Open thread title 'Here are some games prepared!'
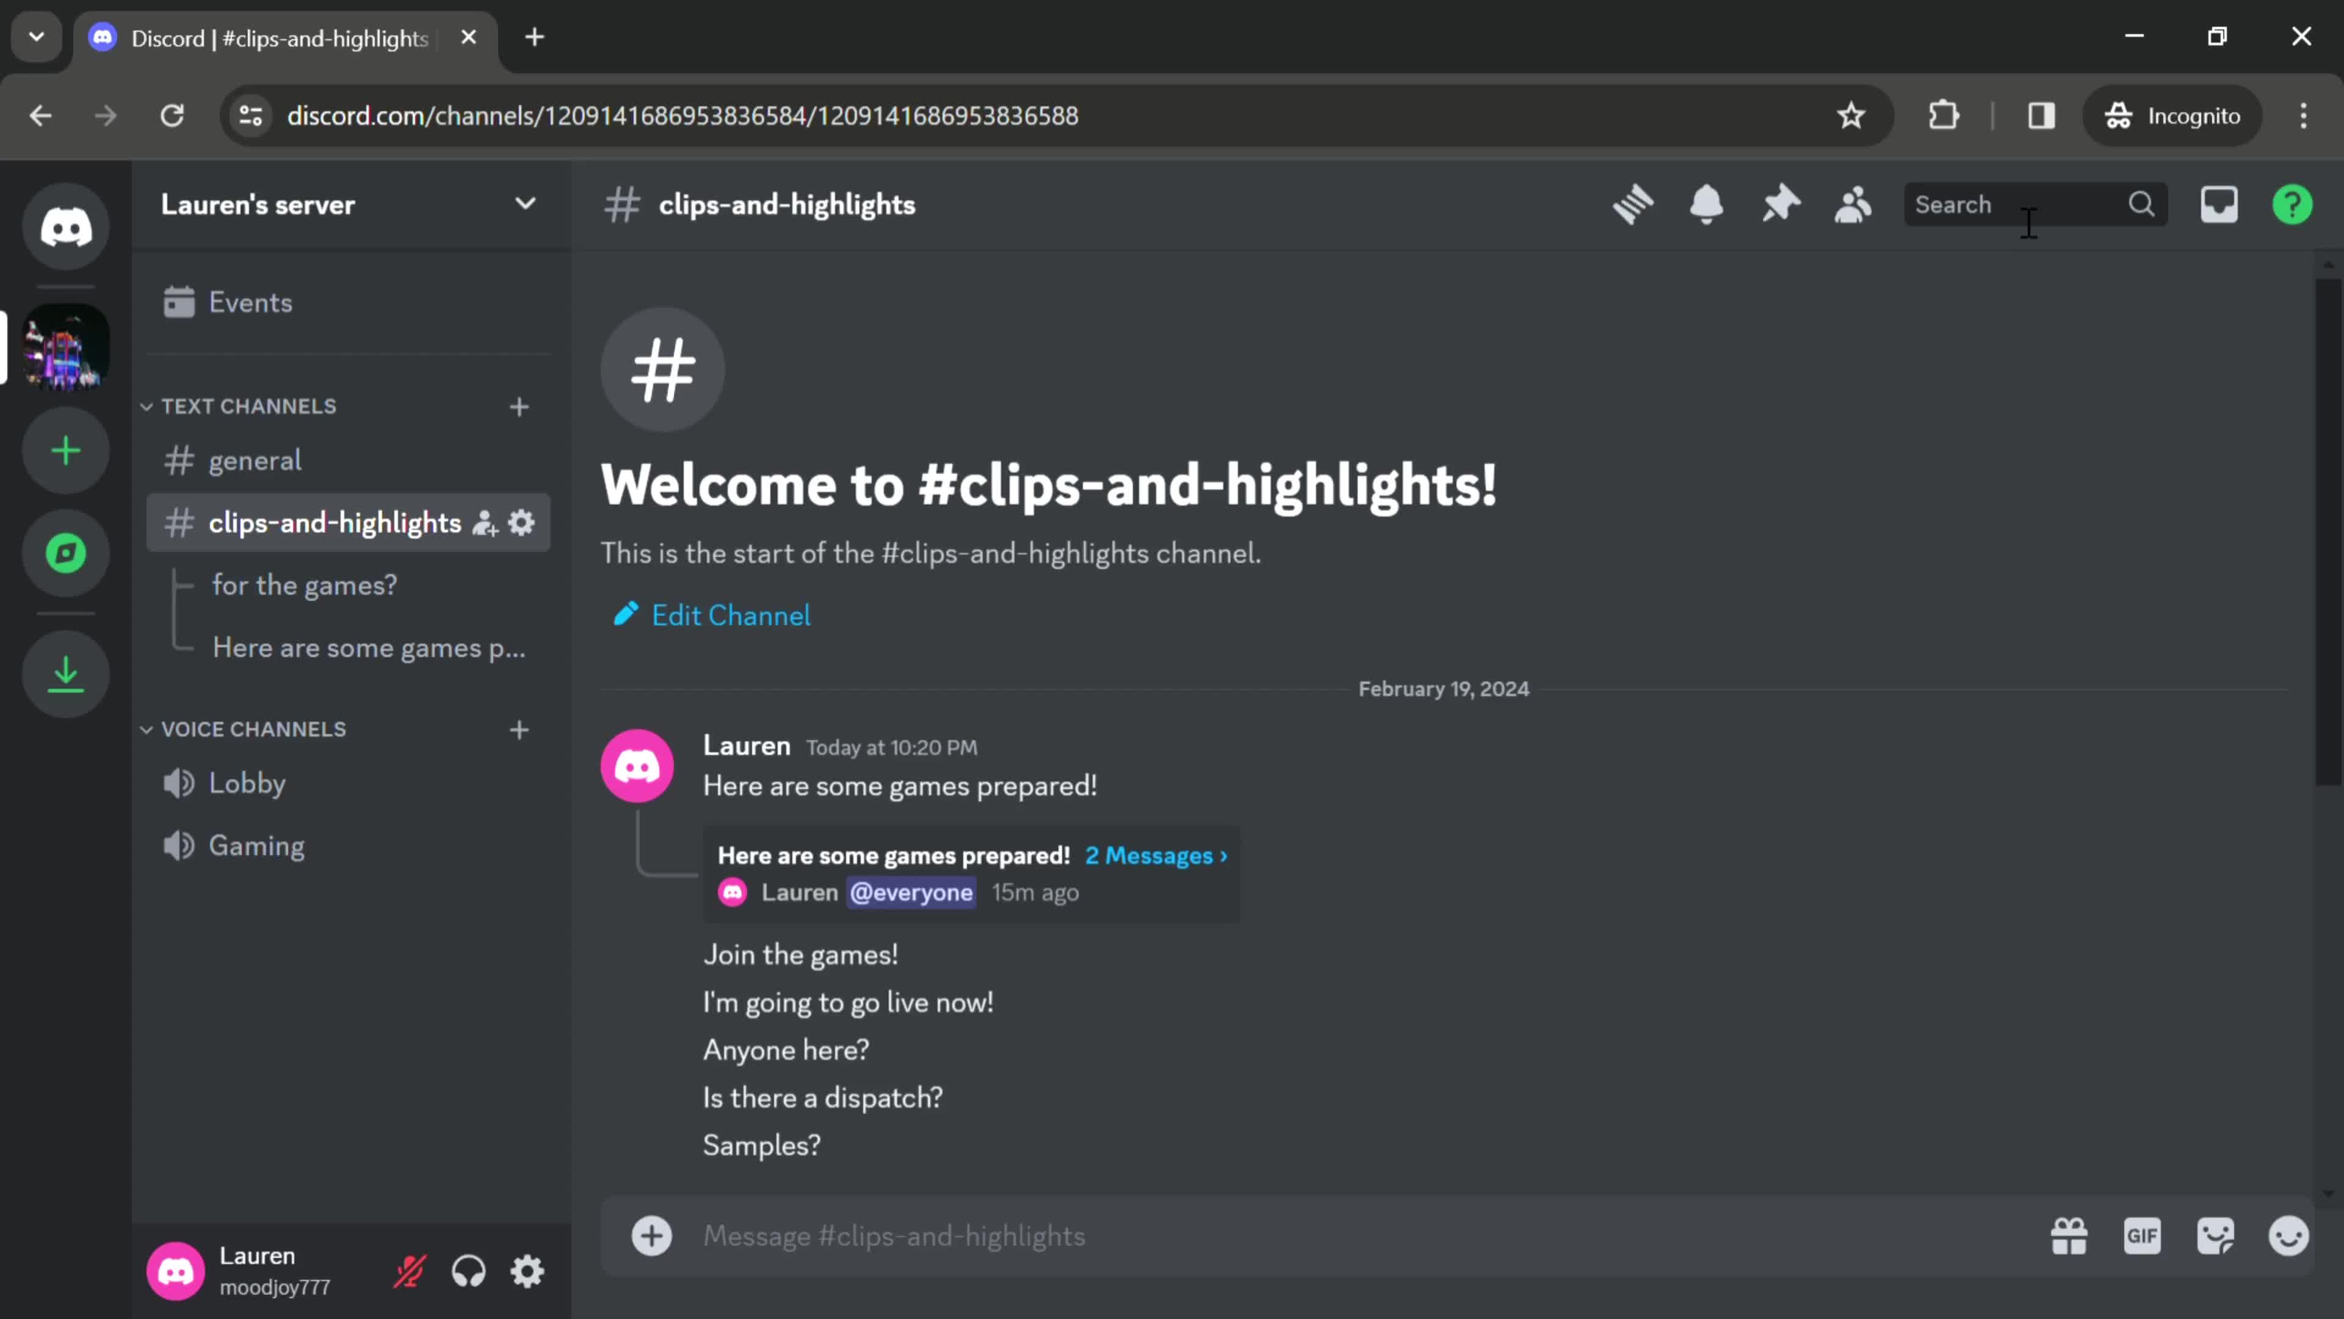Image resolution: width=2344 pixels, height=1319 pixels. 894,857
